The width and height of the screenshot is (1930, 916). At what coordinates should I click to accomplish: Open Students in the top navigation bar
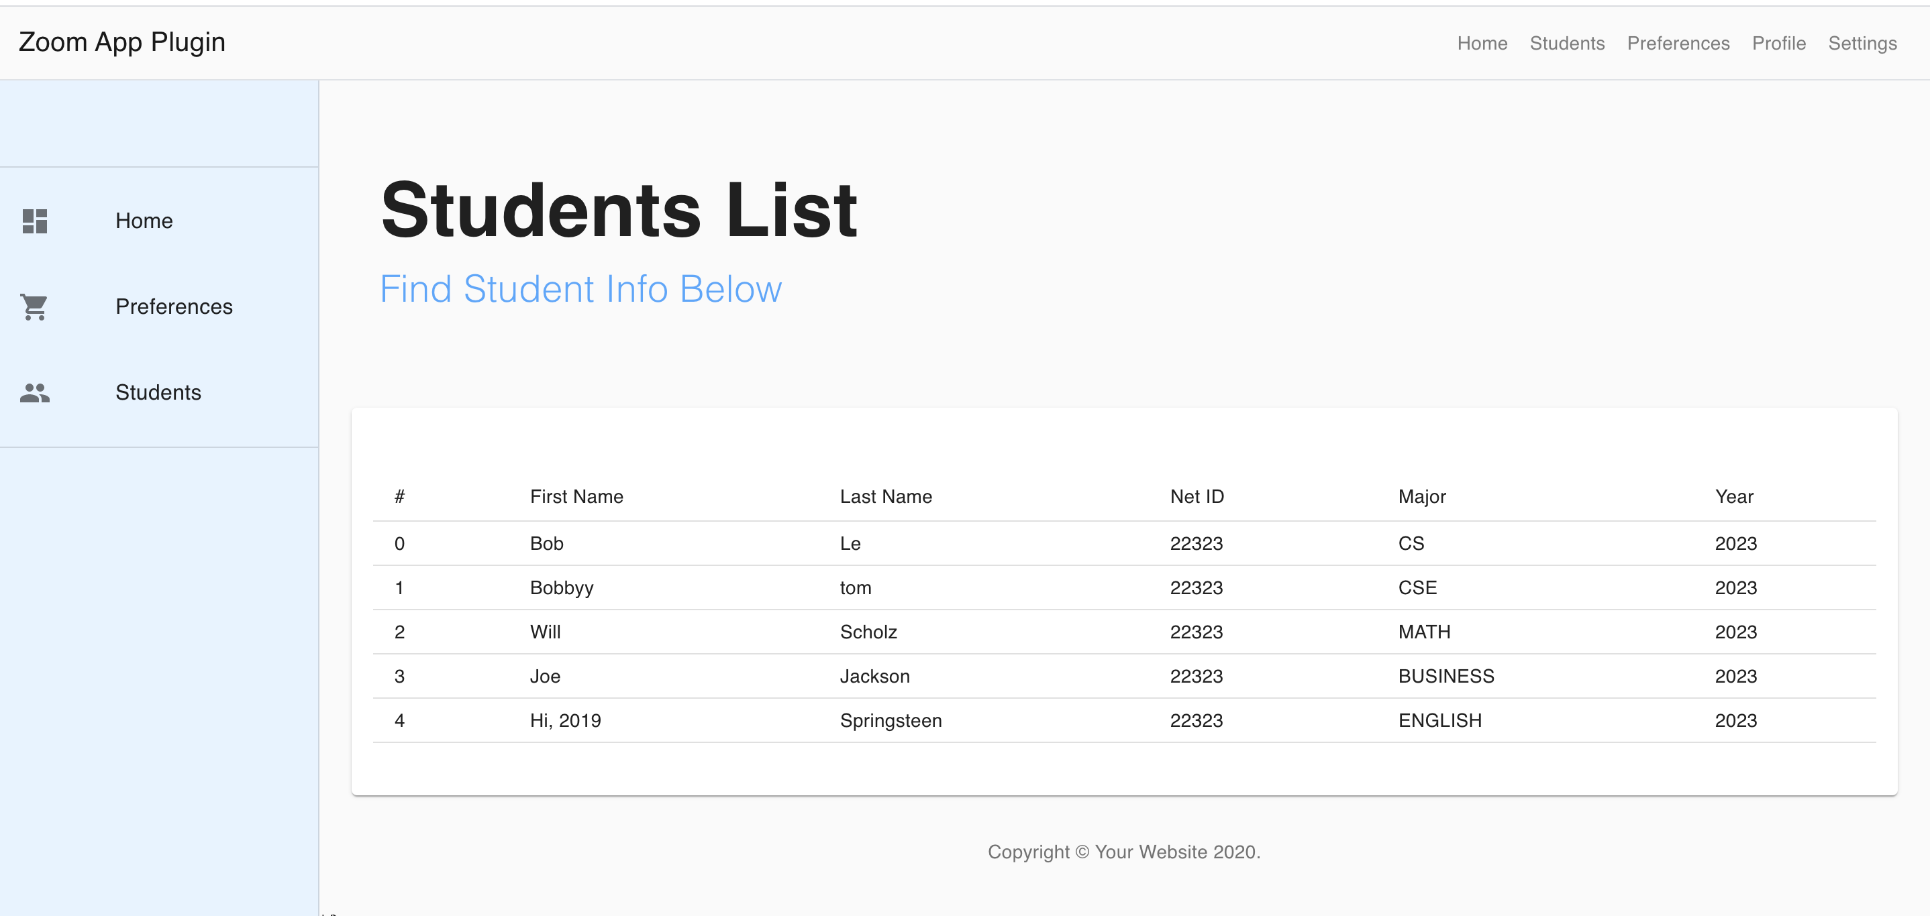point(1567,44)
